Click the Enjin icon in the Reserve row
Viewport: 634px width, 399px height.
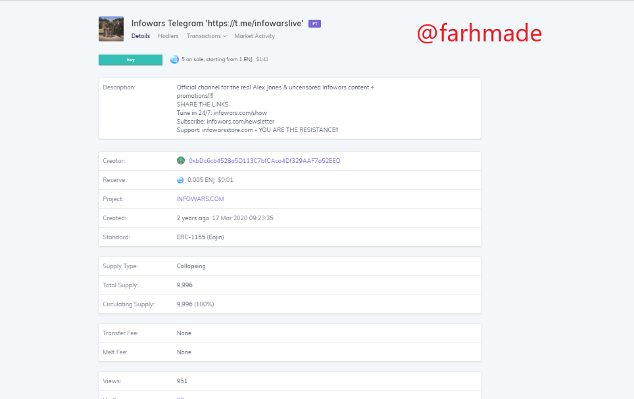[x=180, y=180]
